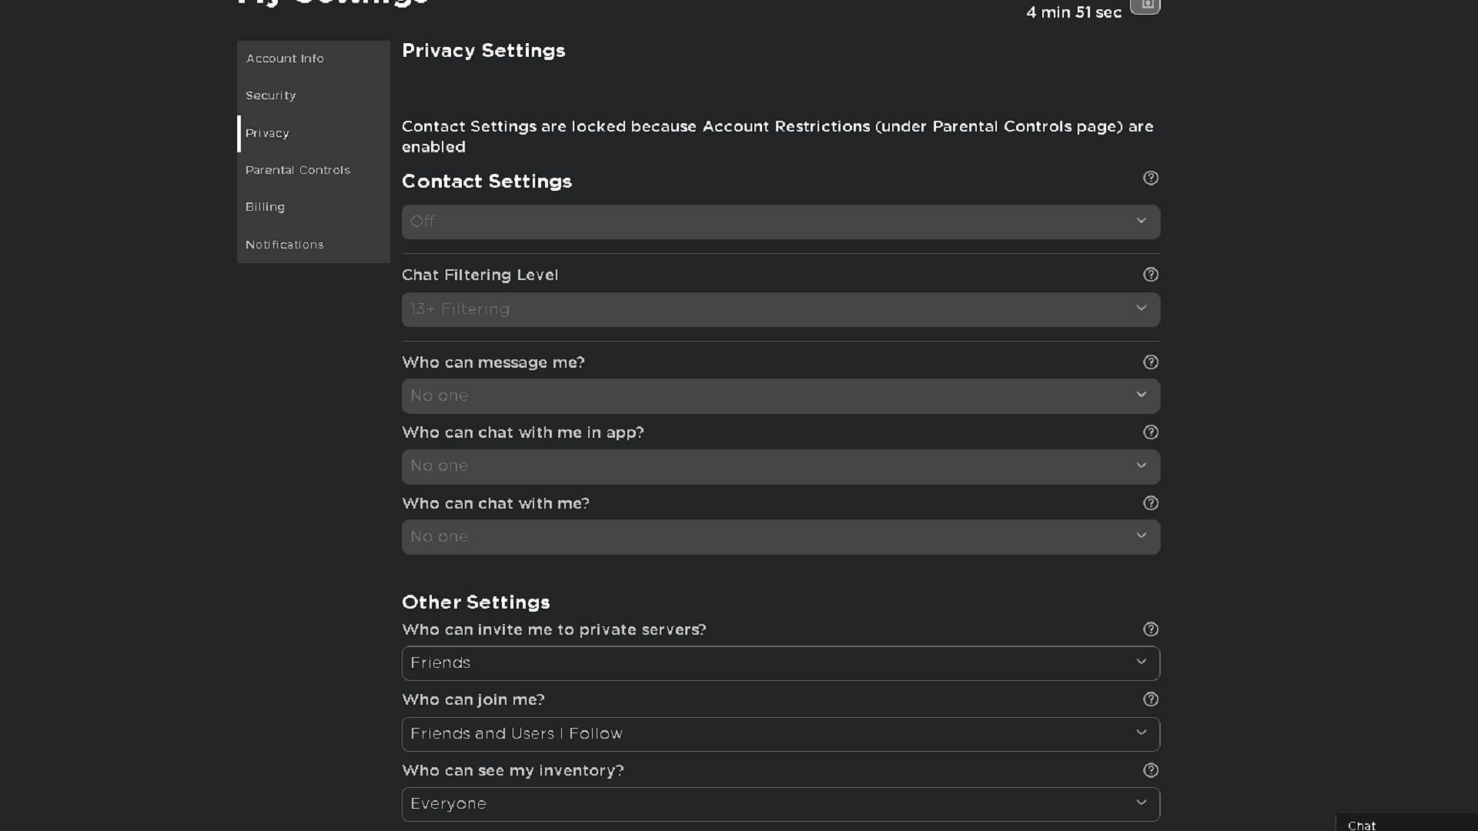Open the Account Info settings section

click(284, 58)
